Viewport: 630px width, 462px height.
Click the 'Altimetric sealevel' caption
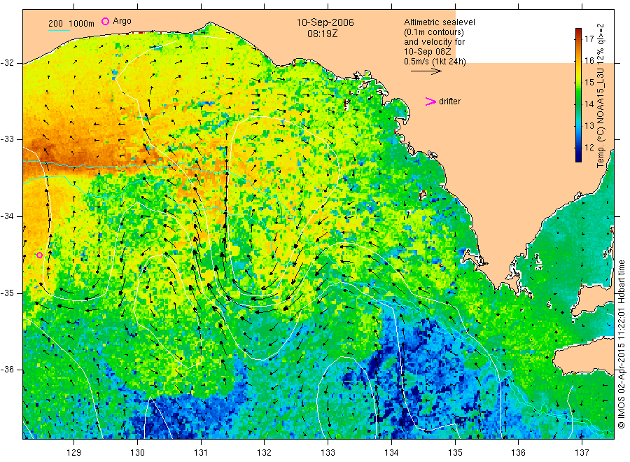pos(440,22)
